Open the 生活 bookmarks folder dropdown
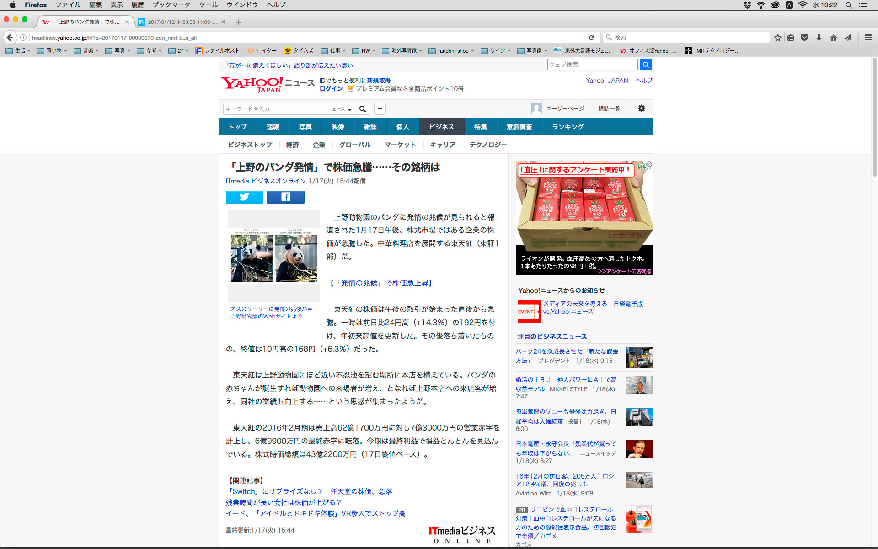The image size is (878, 549). 18,51
